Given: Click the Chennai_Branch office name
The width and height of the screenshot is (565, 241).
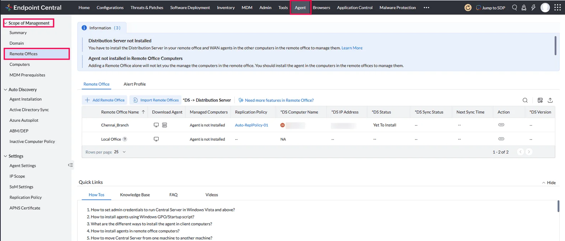Looking at the screenshot, I should click(x=115, y=125).
